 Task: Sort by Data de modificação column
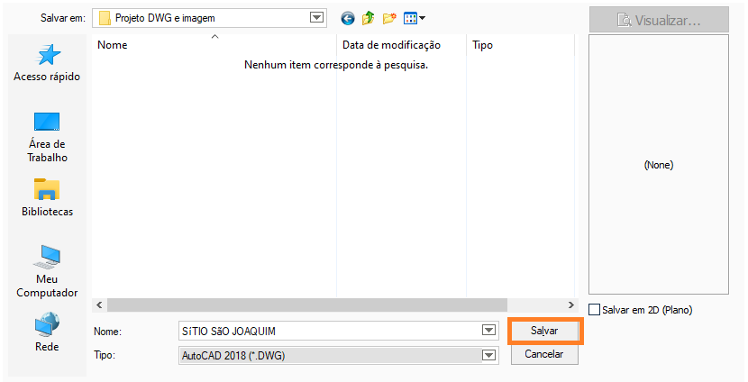391,45
